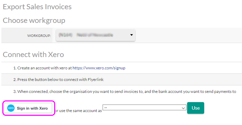The height and width of the screenshot is (125, 242).
Task: Click the Export Sales Invoices heading
Action: pyautogui.click(x=37, y=7)
